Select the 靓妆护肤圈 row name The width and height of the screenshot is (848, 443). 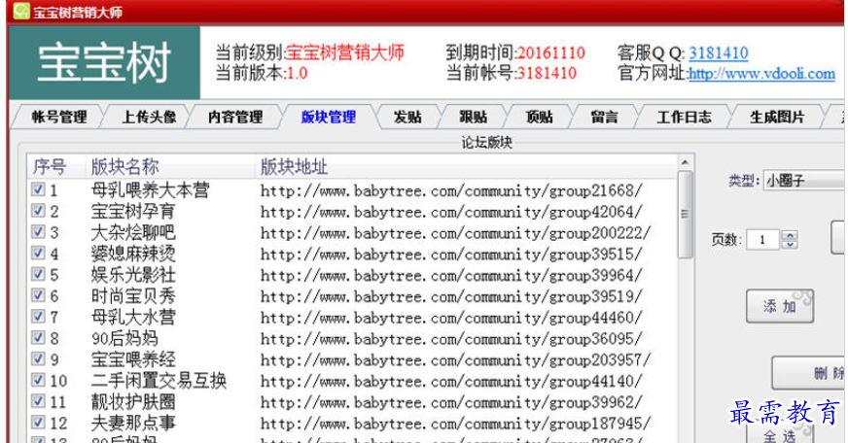pyautogui.click(x=133, y=402)
